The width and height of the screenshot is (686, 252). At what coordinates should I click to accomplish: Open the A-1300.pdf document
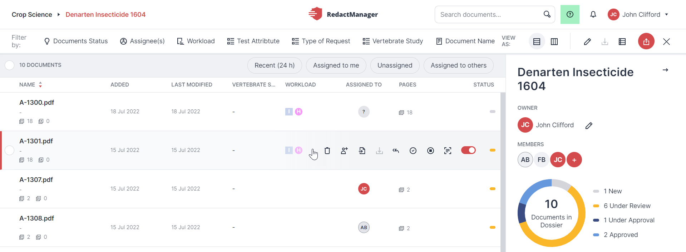[x=36, y=103]
